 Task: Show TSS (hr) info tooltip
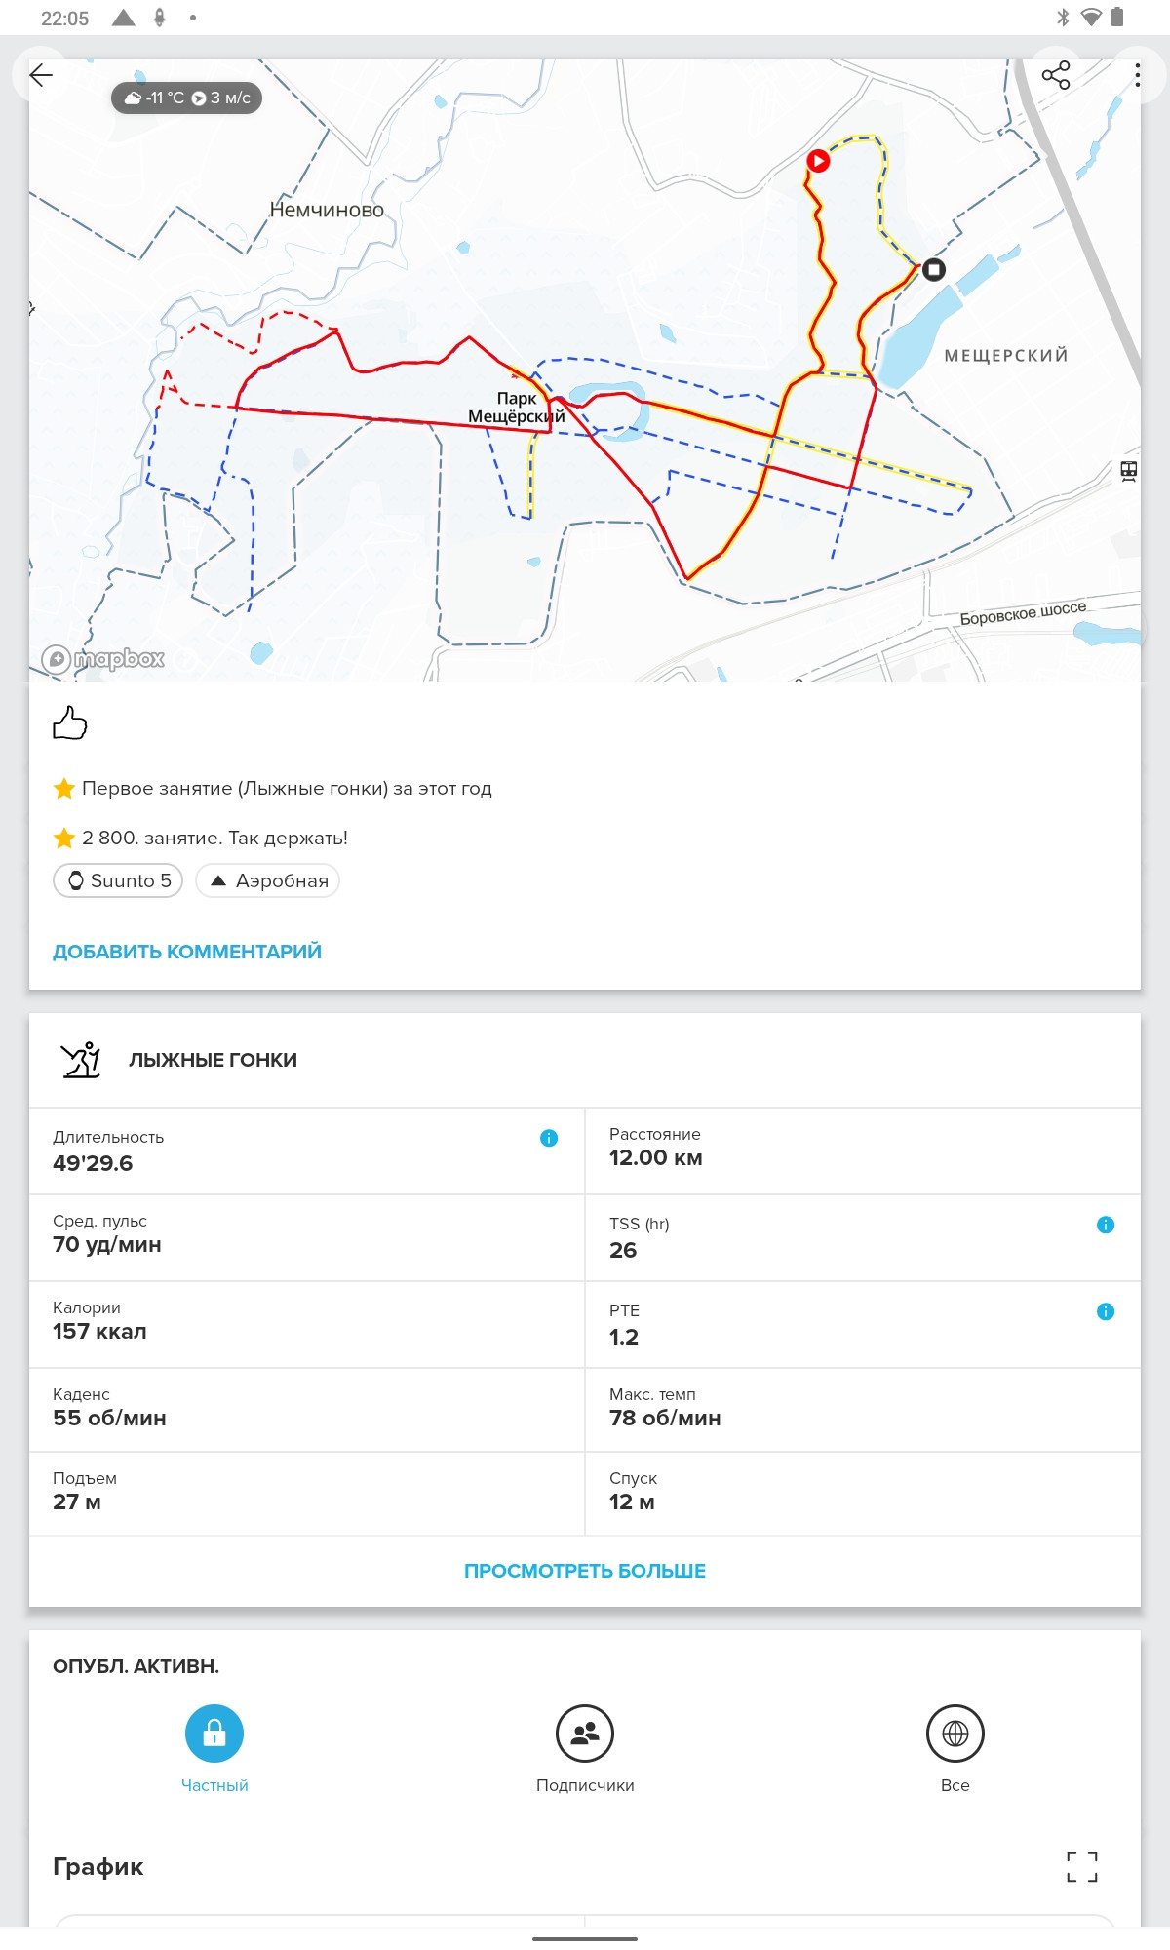[x=1106, y=1225]
